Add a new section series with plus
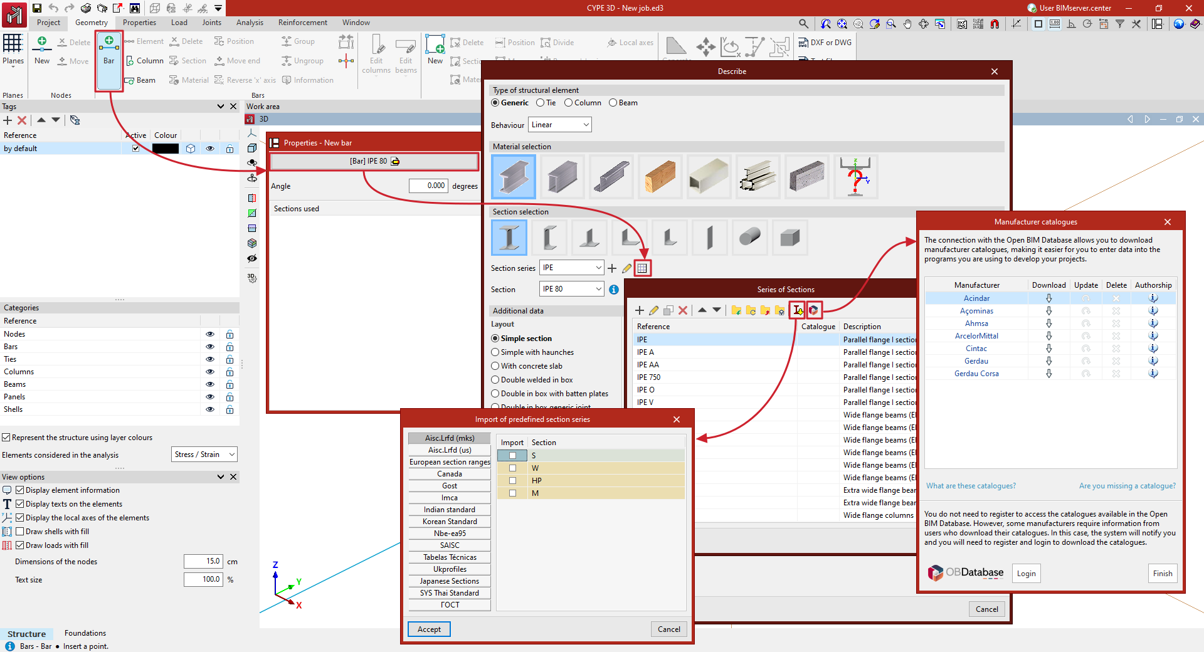This screenshot has width=1204, height=652. click(x=612, y=268)
